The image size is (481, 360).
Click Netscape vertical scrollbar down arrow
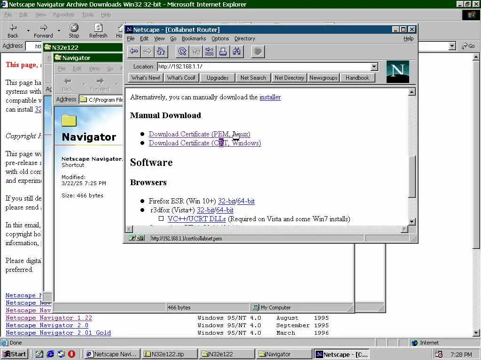(x=411, y=221)
